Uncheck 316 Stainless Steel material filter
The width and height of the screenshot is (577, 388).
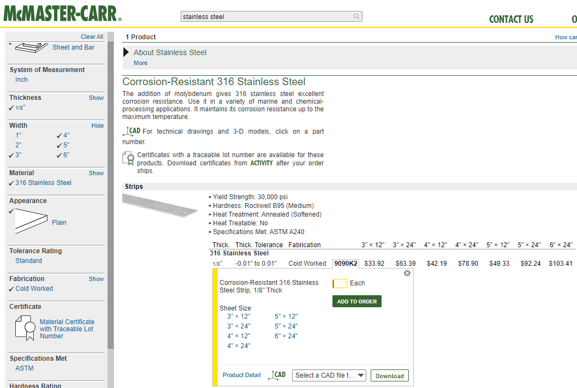(x=40, y=183)
